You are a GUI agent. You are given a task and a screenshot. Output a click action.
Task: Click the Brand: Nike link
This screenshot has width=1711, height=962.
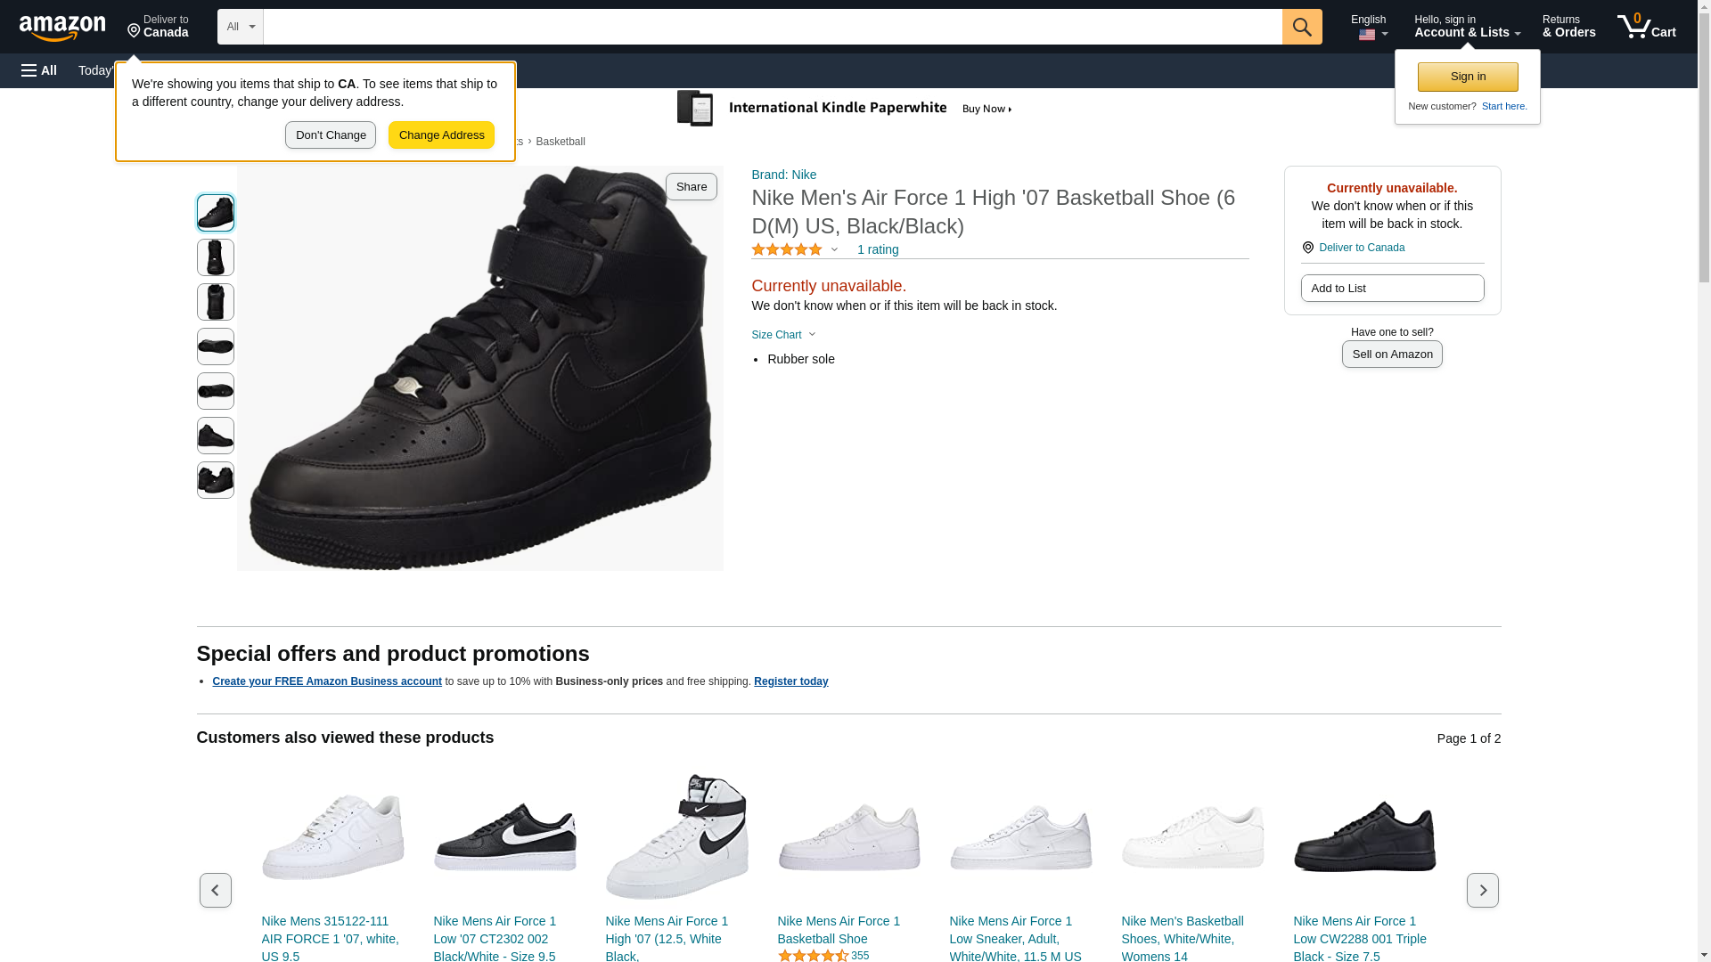coord(783,175)
